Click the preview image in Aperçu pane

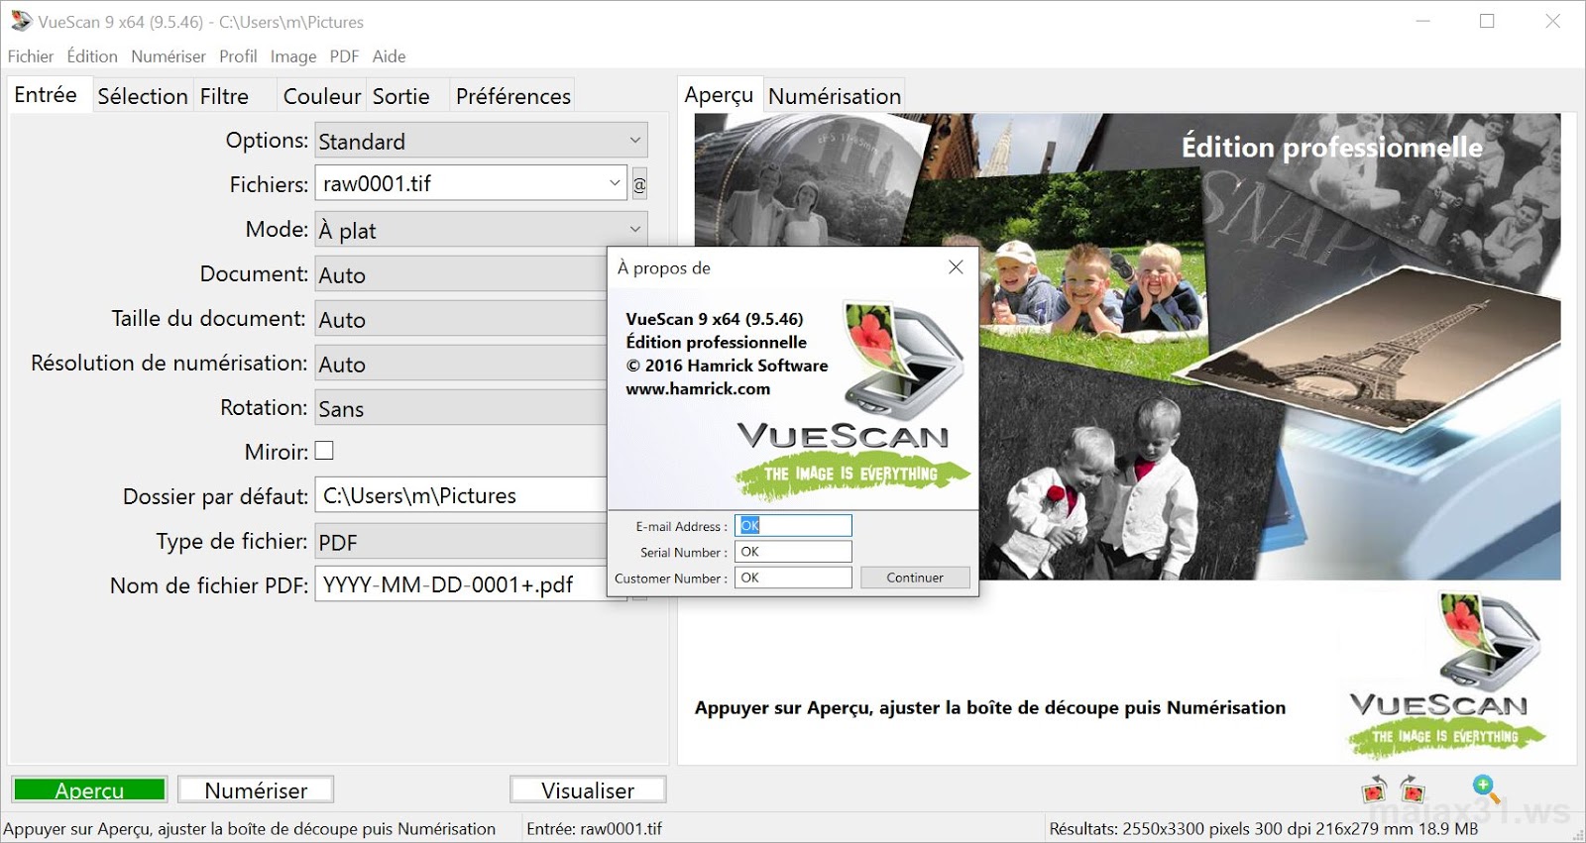click(1127, 347)
